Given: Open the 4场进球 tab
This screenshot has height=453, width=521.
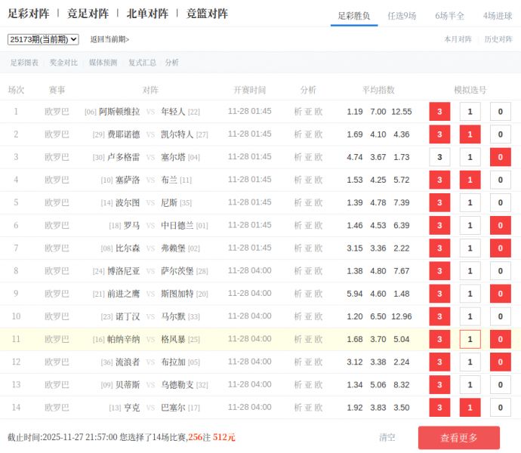Looking at the screenshot, I should pos(498,15).
